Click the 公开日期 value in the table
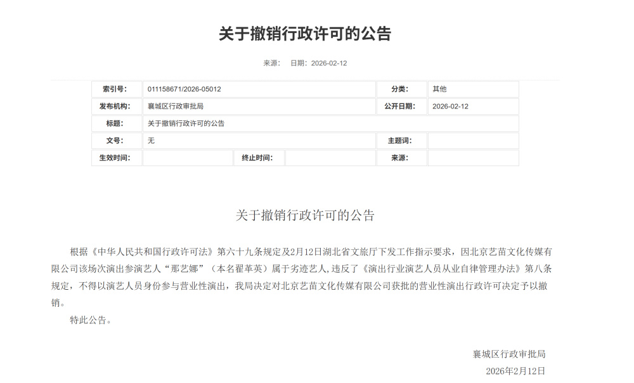 pos(450,107)
